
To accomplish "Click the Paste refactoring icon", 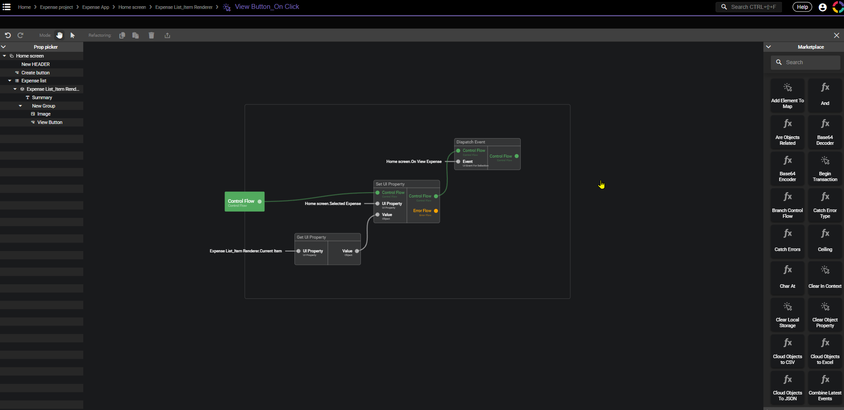I will 136,35.
